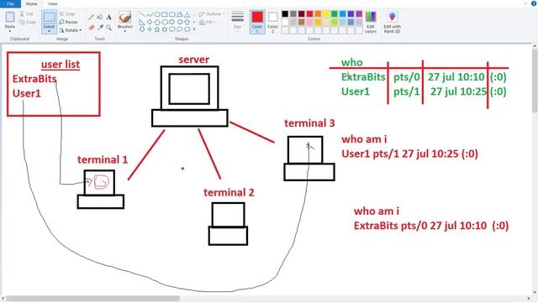Choose the Oval callout shape
Viewport: 538px width, 302px height.
(x=180, y=29)
